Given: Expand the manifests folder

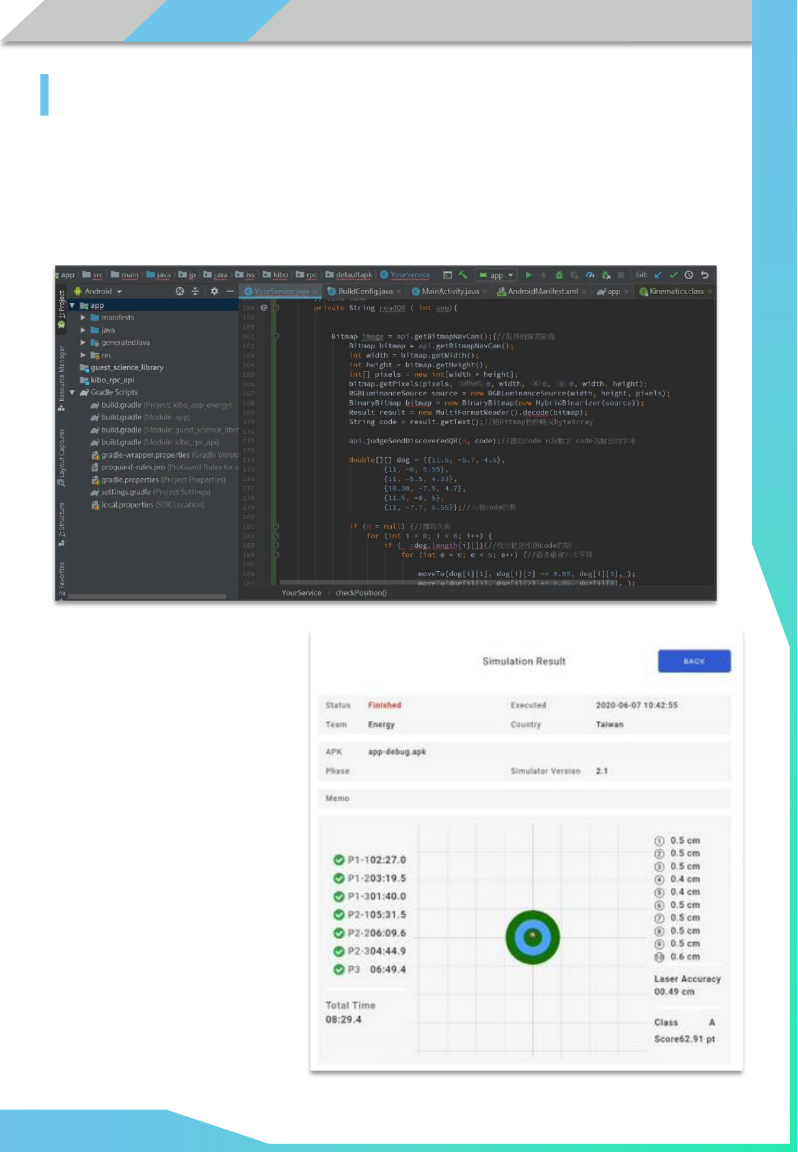Looking at the screenshot, I should point(83,317).
